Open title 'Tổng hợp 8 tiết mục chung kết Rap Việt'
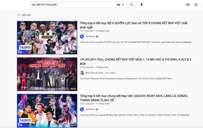 coord(134,98)
